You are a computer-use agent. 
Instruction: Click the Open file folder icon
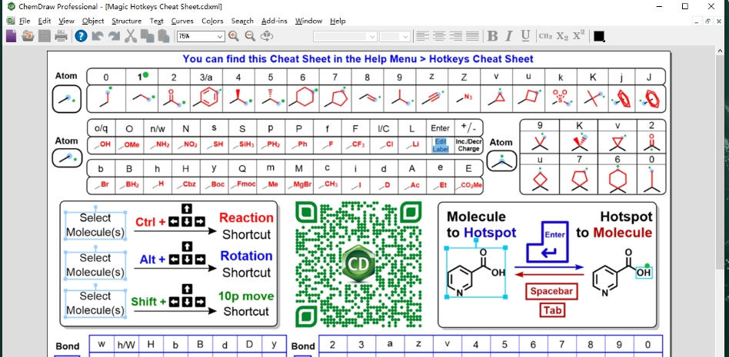pyautogui.click(x=28, y=36)
